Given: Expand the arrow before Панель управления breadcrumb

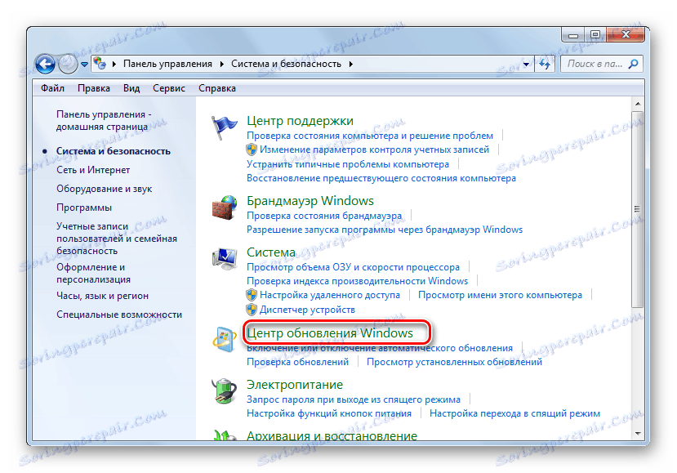Looking at the screenshot, I should (x=114, y=64).
